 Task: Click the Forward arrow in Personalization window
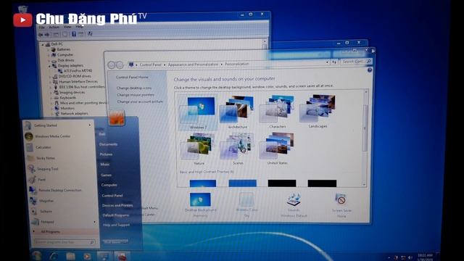tap(119, 65)
